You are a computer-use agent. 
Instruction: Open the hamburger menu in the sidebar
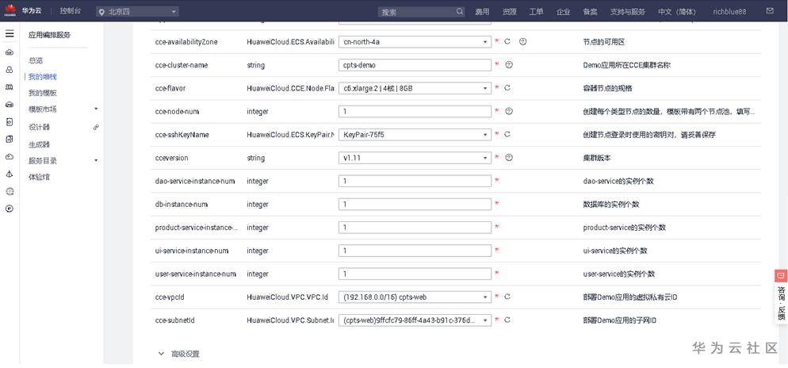pyautogui.click(x=10, y=33)
